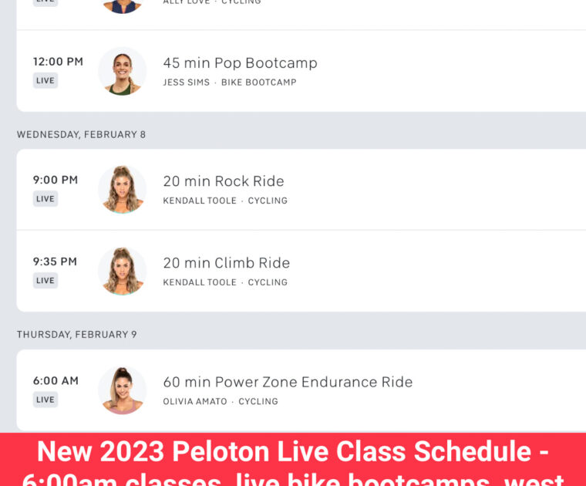Viewport: 586px width, 486px height.
Task: Open 60 min Power Zone Endurance Ride
Action: point(288,382)
